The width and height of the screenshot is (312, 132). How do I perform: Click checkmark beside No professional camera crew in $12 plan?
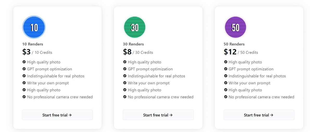(226, 97)
